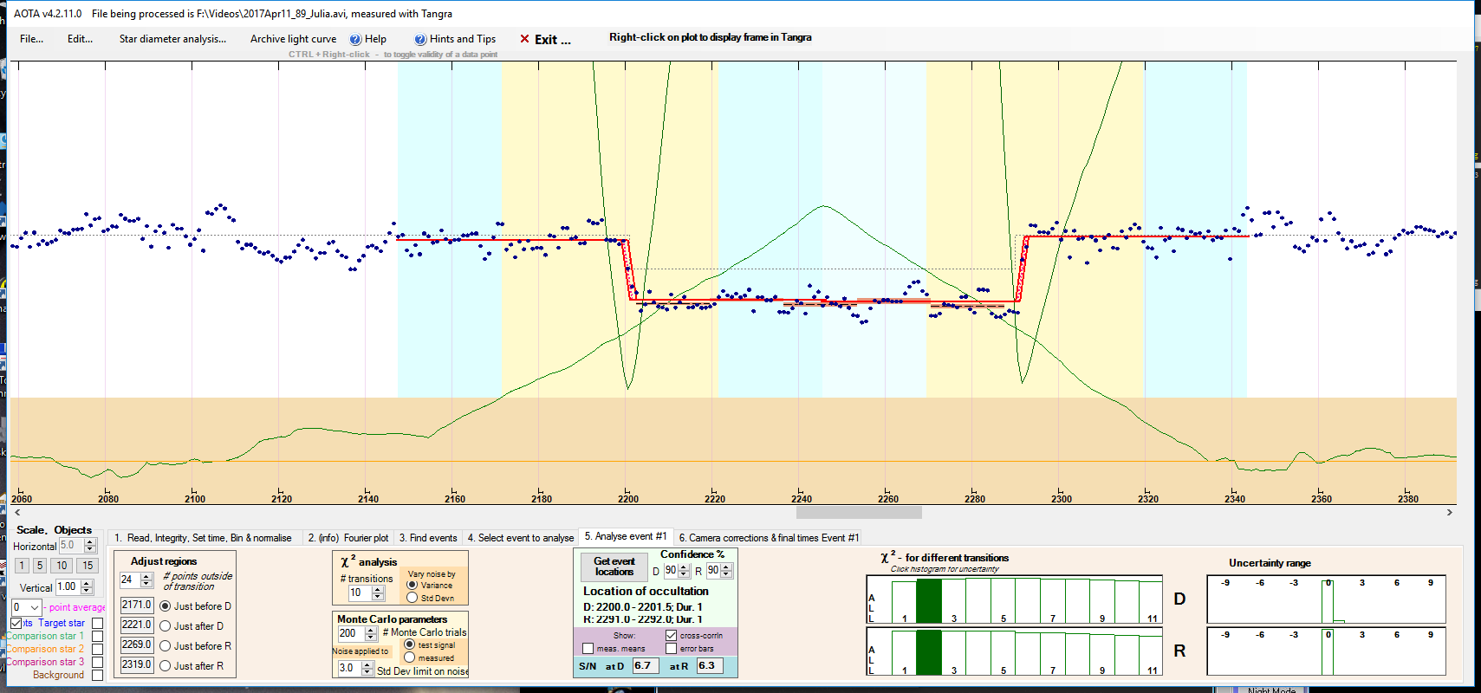Toggle the cross-corrln checkbox
This screenshot has width=1481, height=693.
point(671,635)
